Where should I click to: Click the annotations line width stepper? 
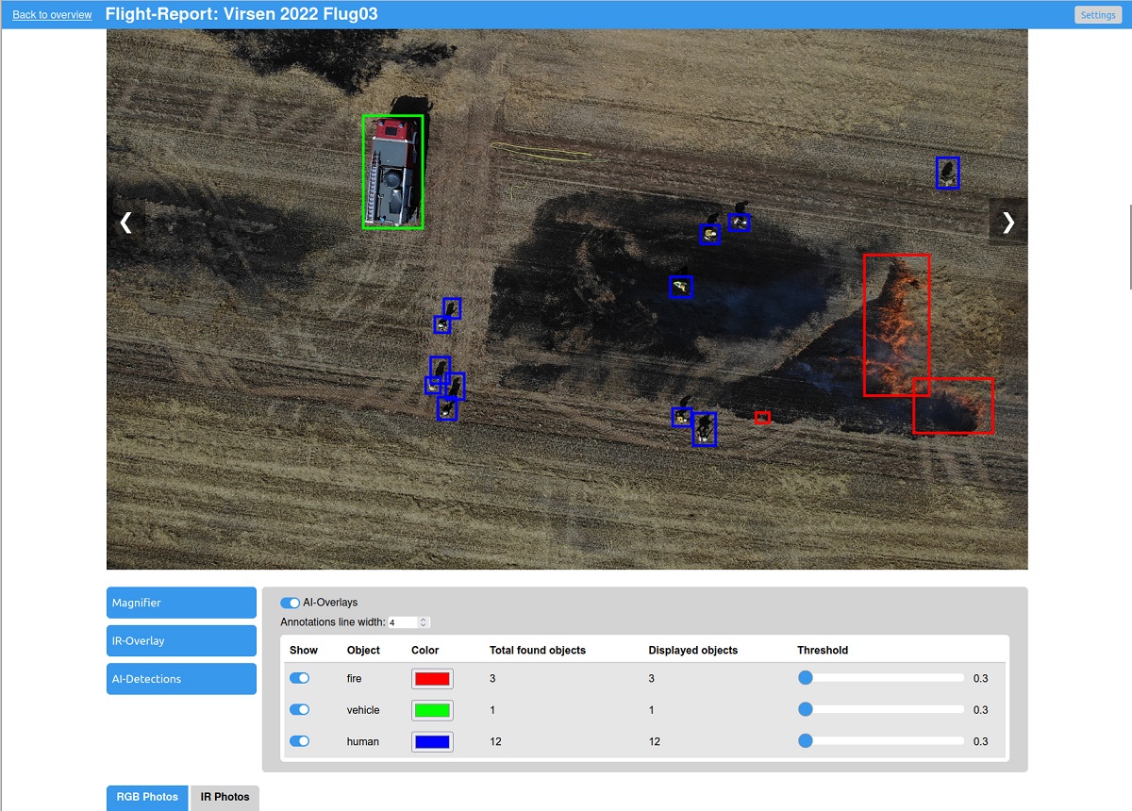(424, 622)
